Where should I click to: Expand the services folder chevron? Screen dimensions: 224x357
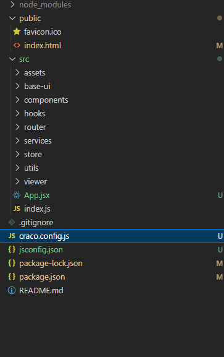[x=17, y=140]
